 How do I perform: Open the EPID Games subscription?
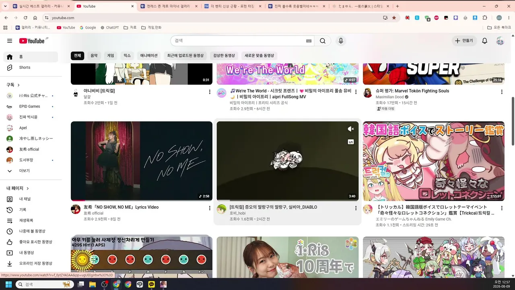(x=31, y=106)
